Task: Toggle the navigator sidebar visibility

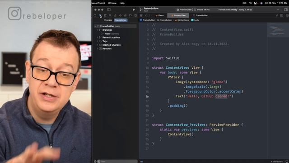Action: tap(109, 10)
